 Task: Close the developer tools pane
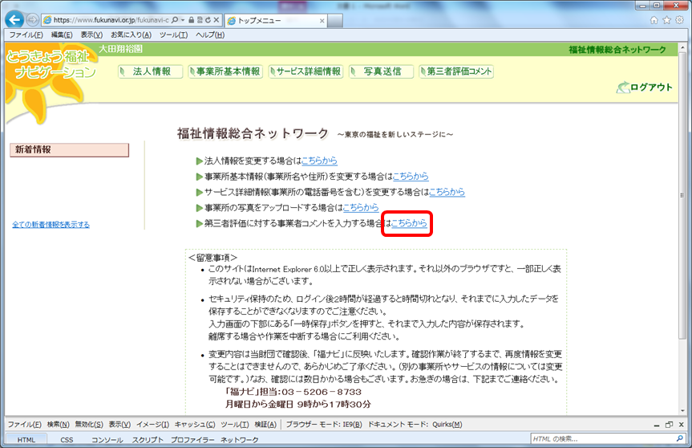point(681,425)
